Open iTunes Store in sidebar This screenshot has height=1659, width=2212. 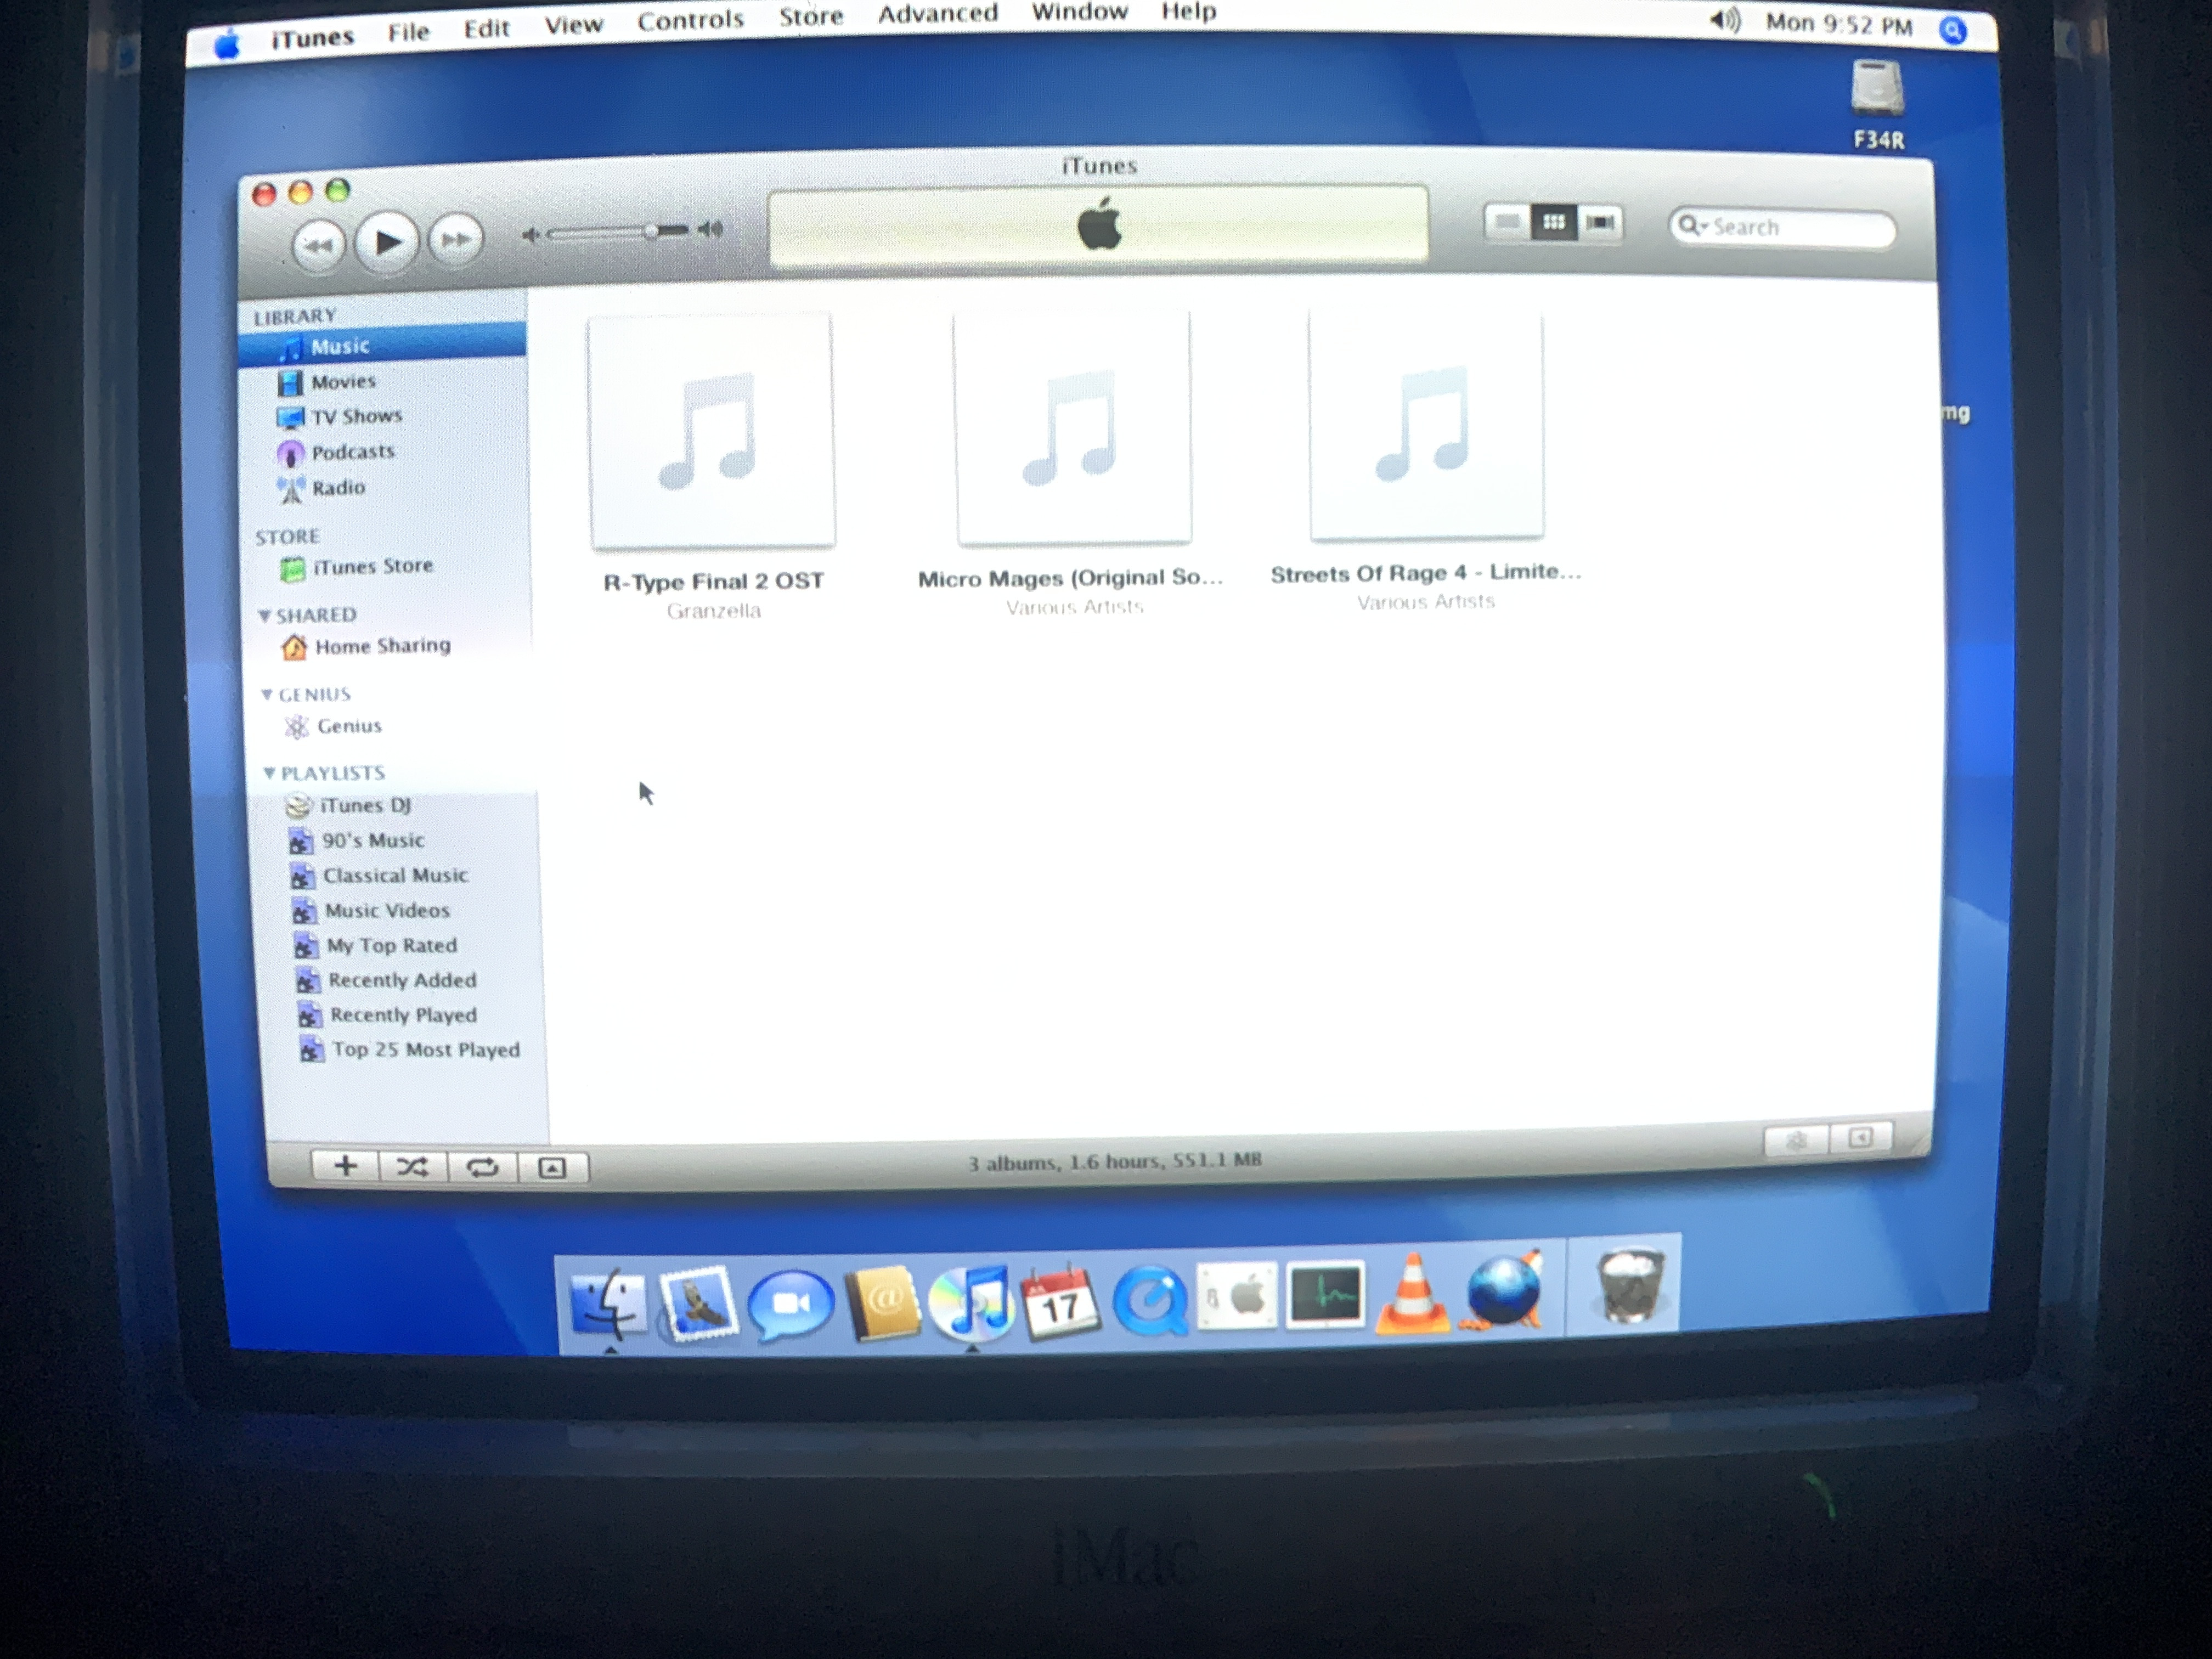(372, 566)
